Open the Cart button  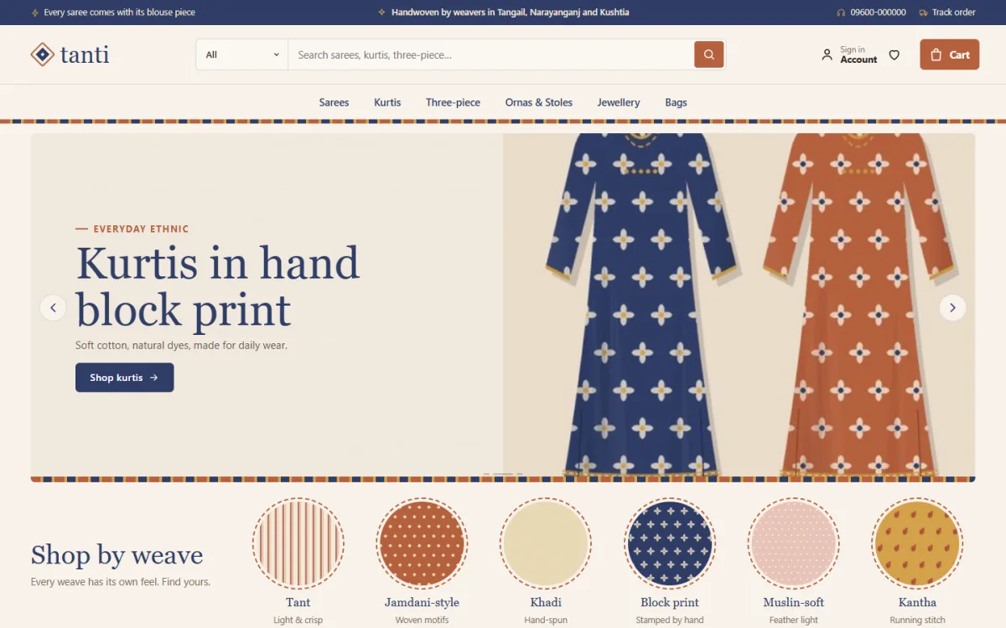pyautogui.click(x=949, y=54)
